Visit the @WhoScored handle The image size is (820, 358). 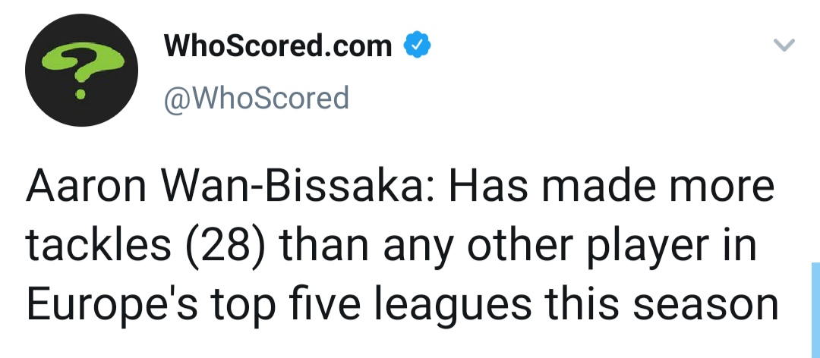tap(257, 98)
